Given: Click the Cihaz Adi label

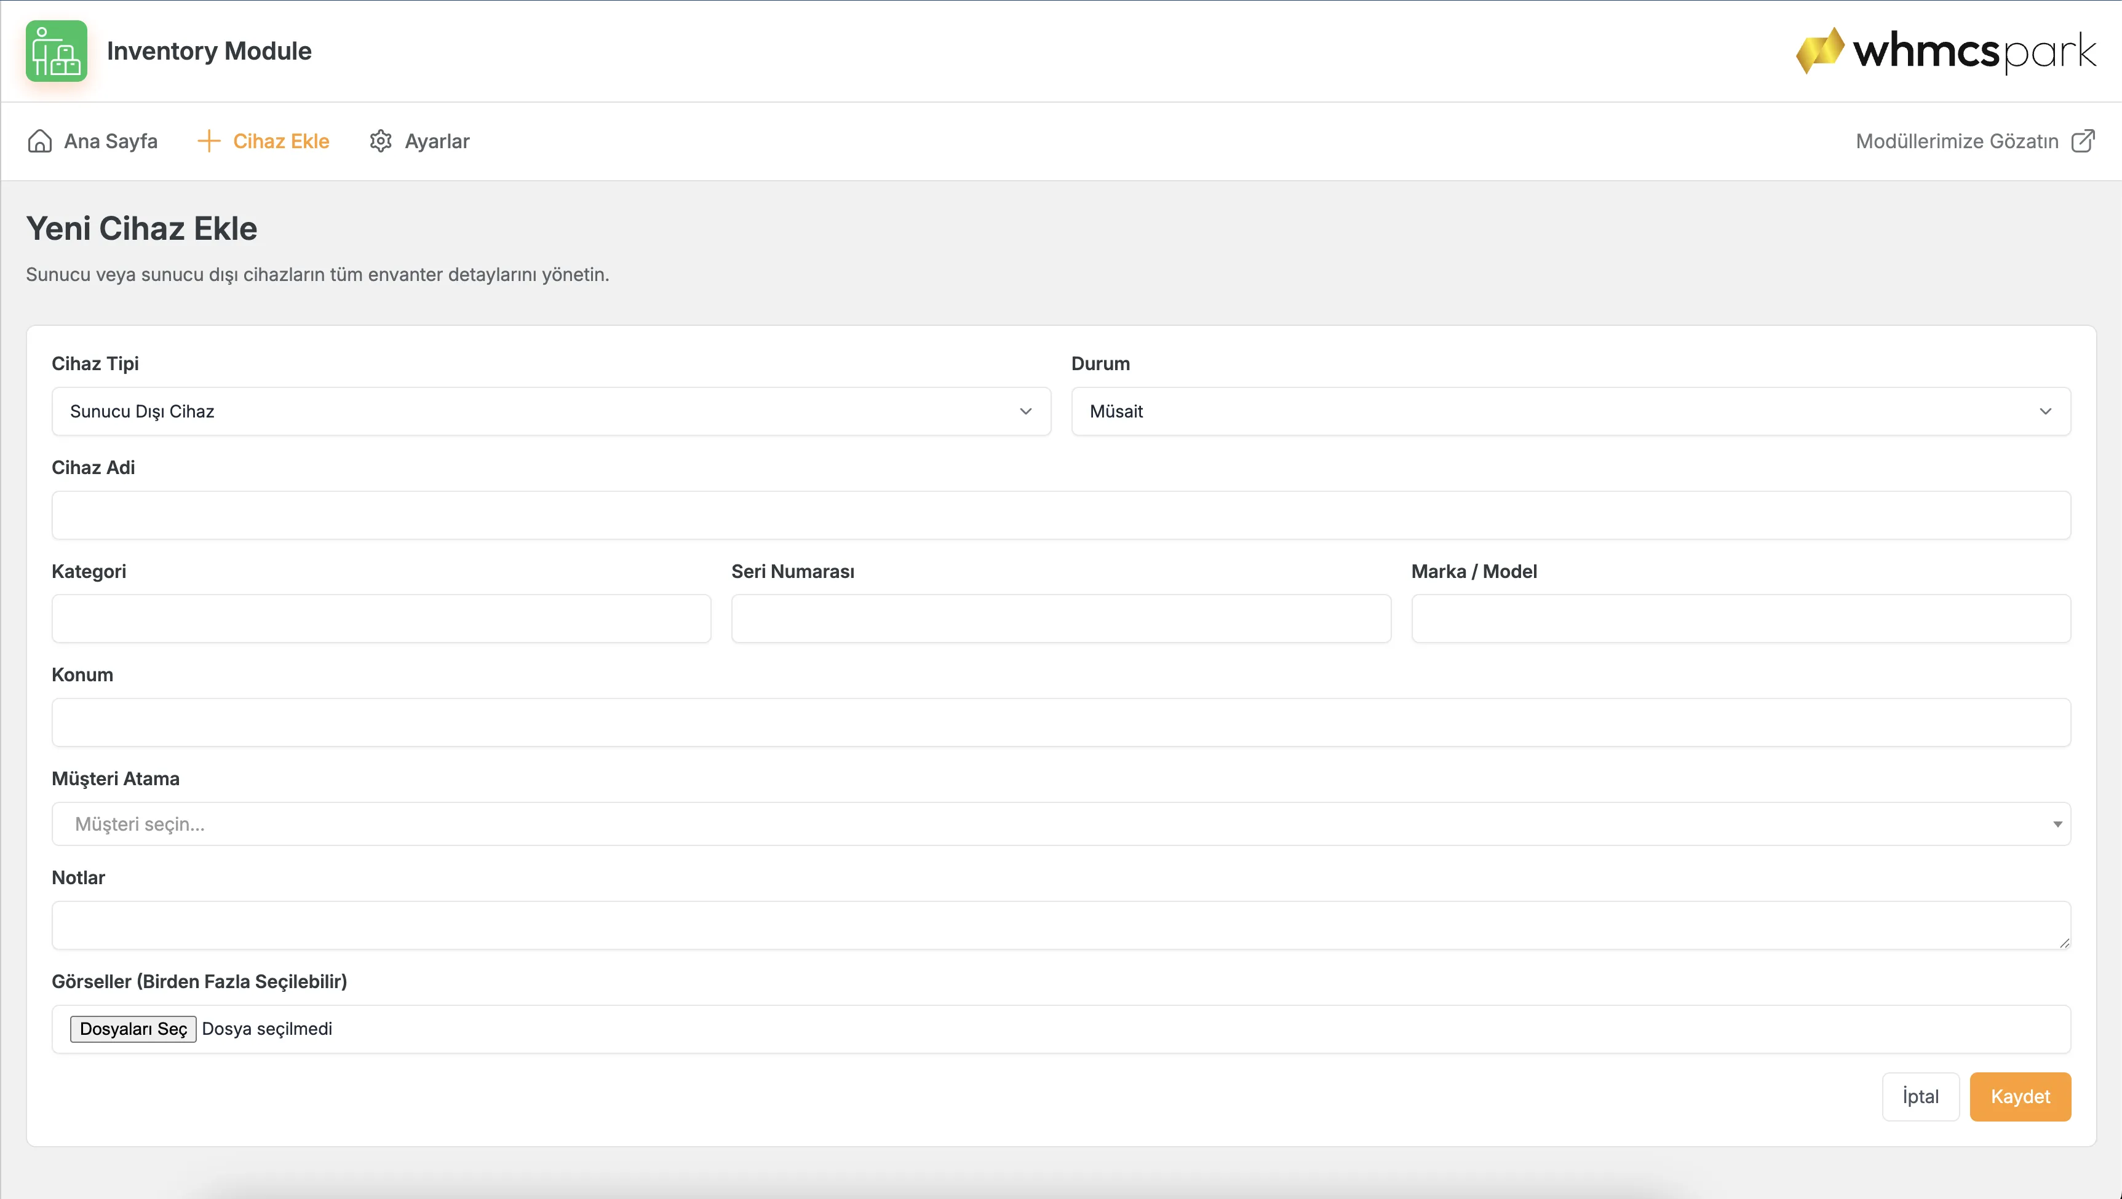Looking at the screenshot, I should click(93, 467).
